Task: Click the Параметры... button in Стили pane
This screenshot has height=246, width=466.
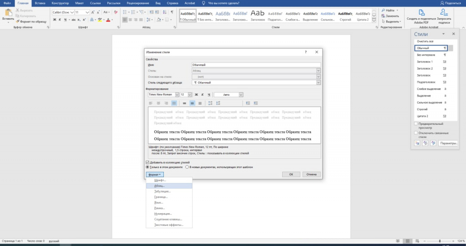Action: point(448,143)
